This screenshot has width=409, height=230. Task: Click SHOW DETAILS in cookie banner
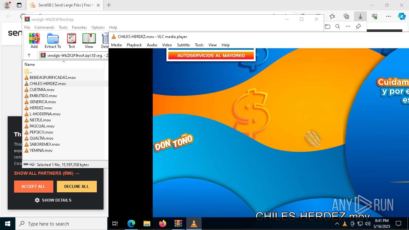coord(53,200)
